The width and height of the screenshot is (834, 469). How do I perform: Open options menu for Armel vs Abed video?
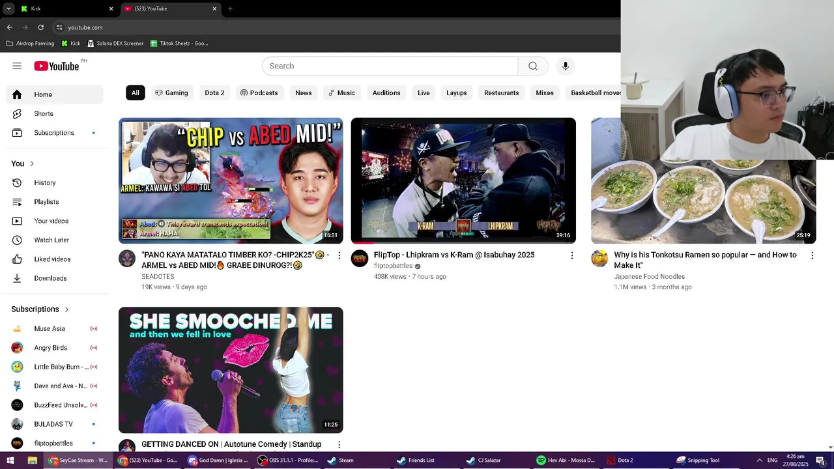pyautogui.click(x=339, y=255)
